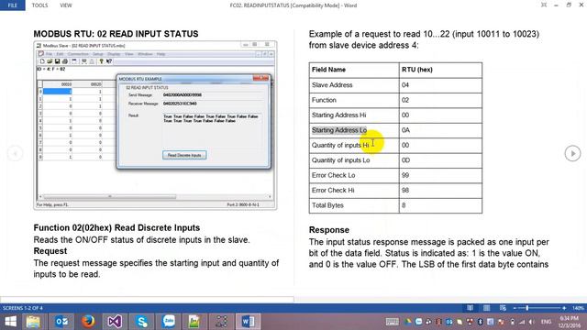Click the 'Field Name' column header
The height and width of the screenshot is (330, 587).
354,70
